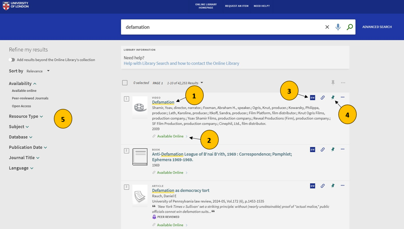
Task: Copy permalink for Defamation as democracy tort
Action: [x=322, y=186]
